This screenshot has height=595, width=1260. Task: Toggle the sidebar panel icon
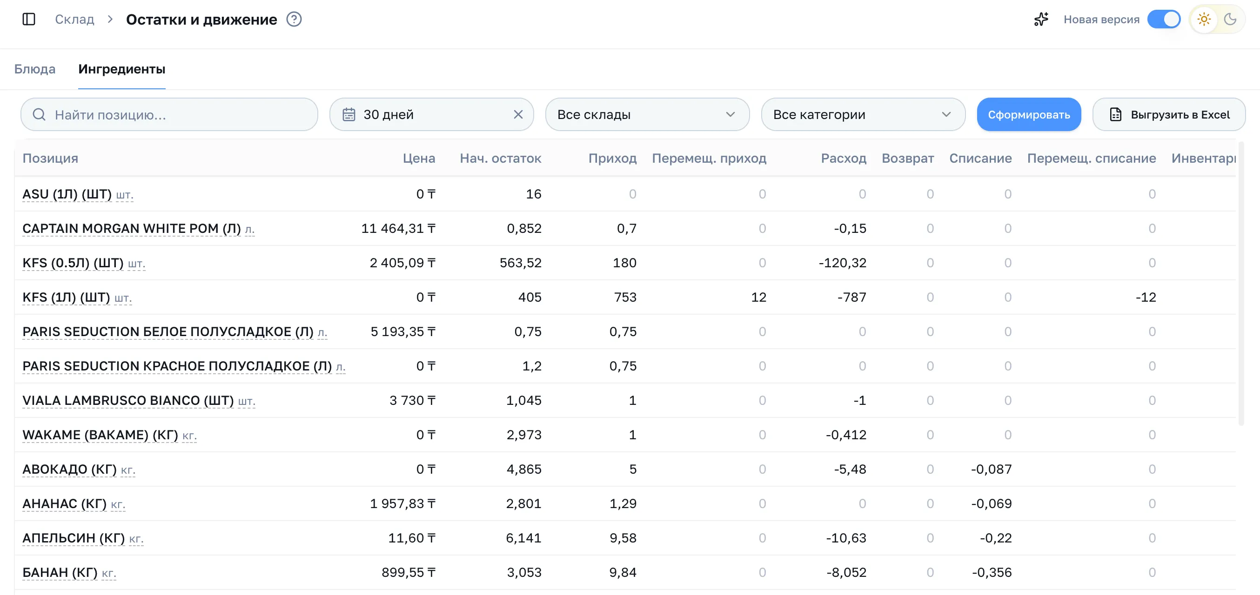(29, 19)
